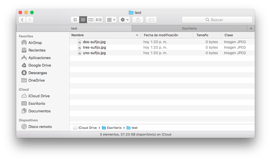Image resolution: width=271 pixels, height=161 pixels.
Task: Click the Dispositivos section header
Action: pos(28,120)
